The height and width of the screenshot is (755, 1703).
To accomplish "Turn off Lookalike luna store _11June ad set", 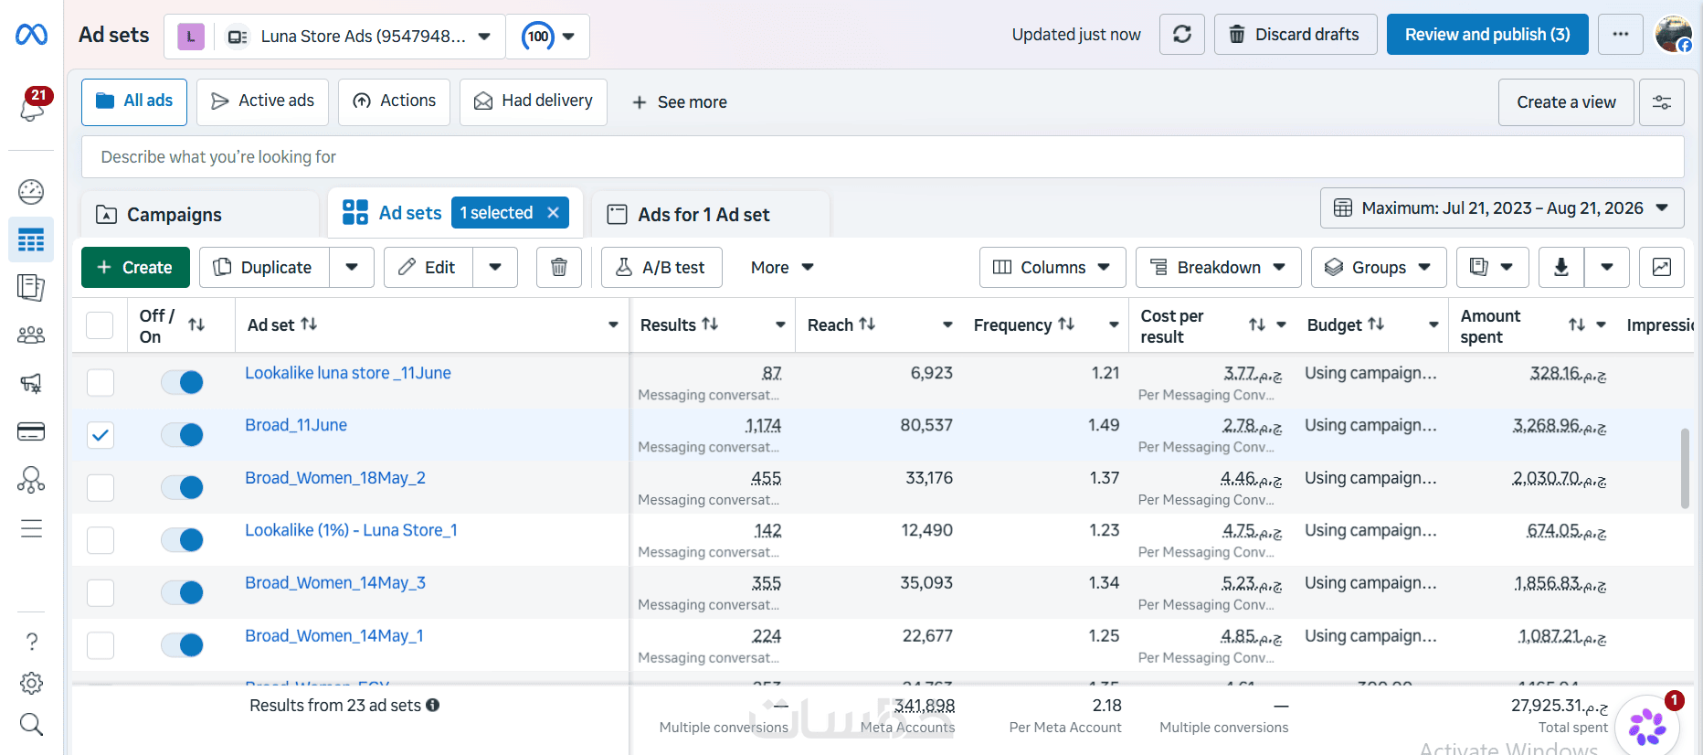I will coord(182,382).
